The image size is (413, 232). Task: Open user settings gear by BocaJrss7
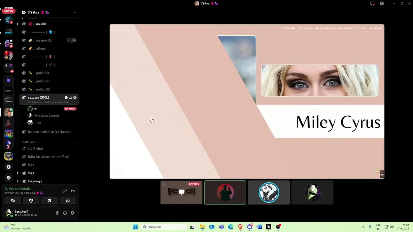tap(73, 213)
